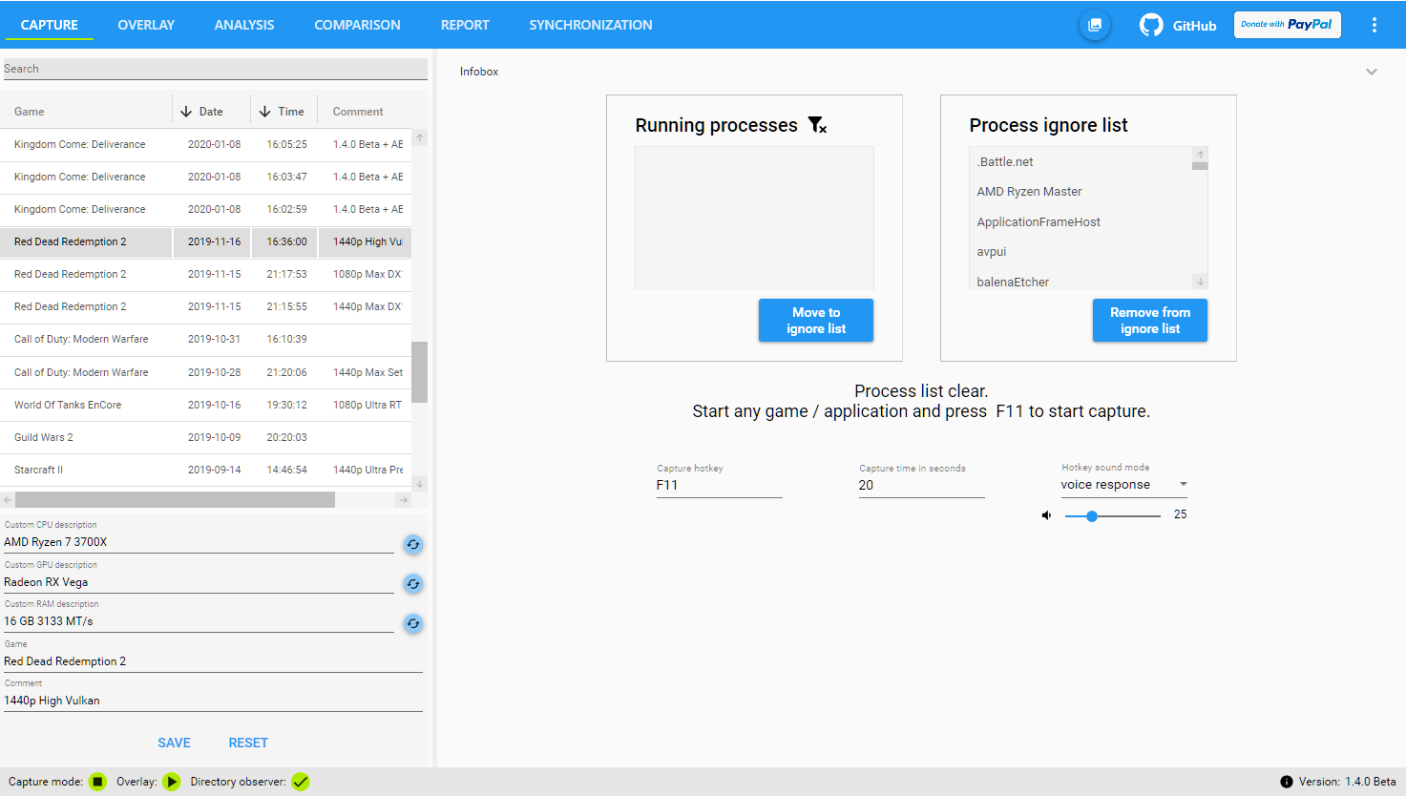The height and width of the screenshot is (796, 1406).
Task: Toggle the capture mode status indicator
Action: 97,782
